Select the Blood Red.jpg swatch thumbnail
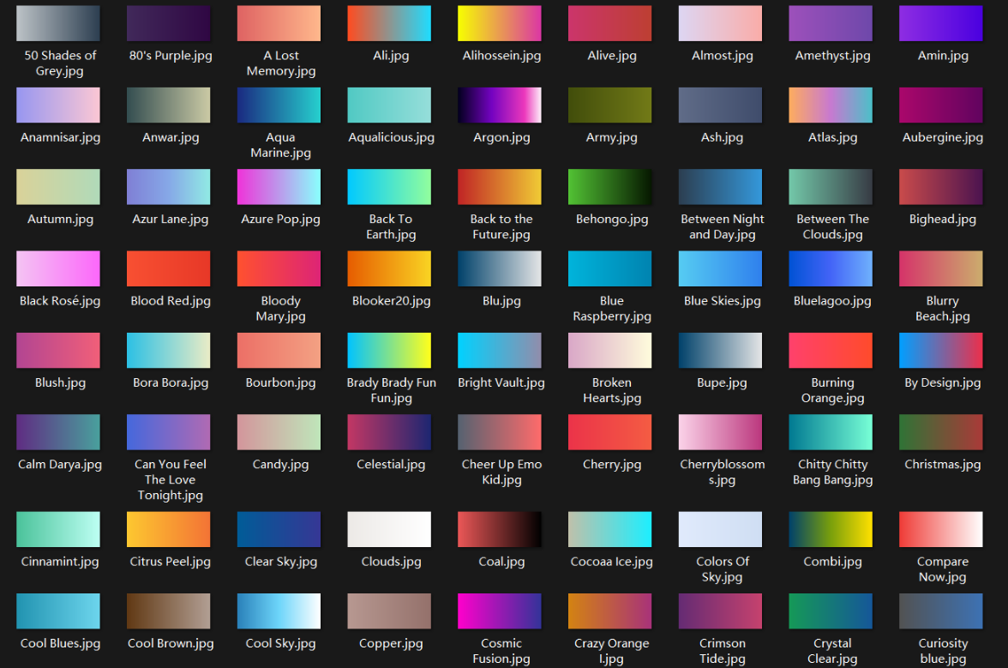The height and width of the screenshot is (668, 1008). [x=169, y=268]
